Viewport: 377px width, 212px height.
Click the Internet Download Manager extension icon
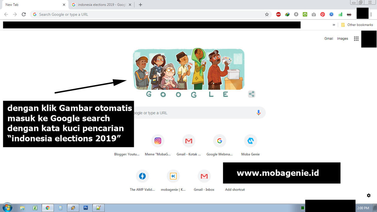tap(287, 14)
